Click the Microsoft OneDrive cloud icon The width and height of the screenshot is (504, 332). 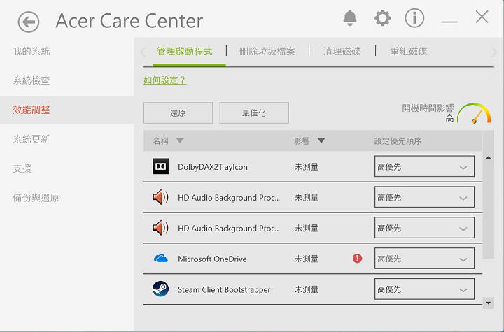[160, 259]
